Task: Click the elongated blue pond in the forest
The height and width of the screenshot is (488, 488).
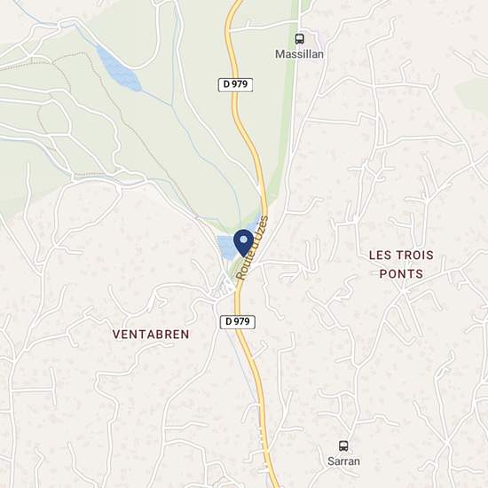Action: 119,70
